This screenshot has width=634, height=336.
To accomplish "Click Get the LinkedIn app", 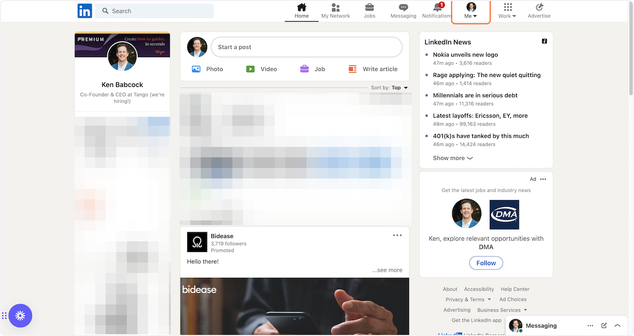I will coord(477,320).
